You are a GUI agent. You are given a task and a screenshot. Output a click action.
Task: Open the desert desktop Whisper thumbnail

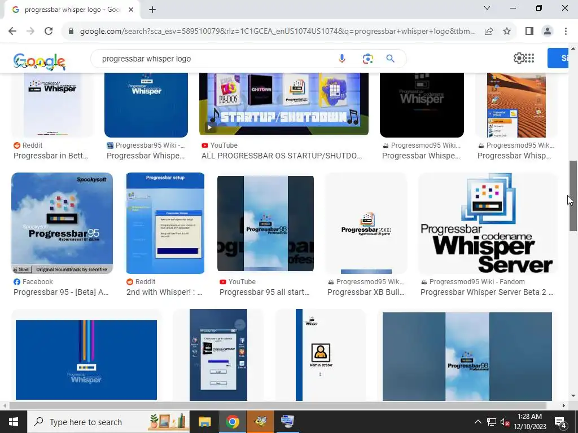tap(516, 105)
